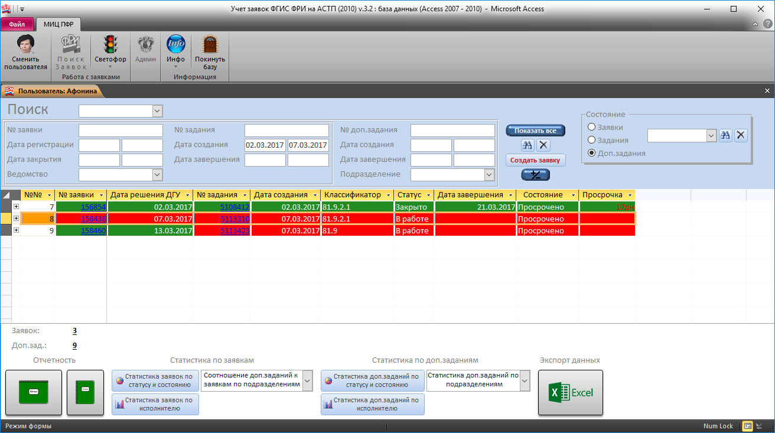Select the Задания radio button
This screenshot has width=775, height=433.
(x=591, y=140)
